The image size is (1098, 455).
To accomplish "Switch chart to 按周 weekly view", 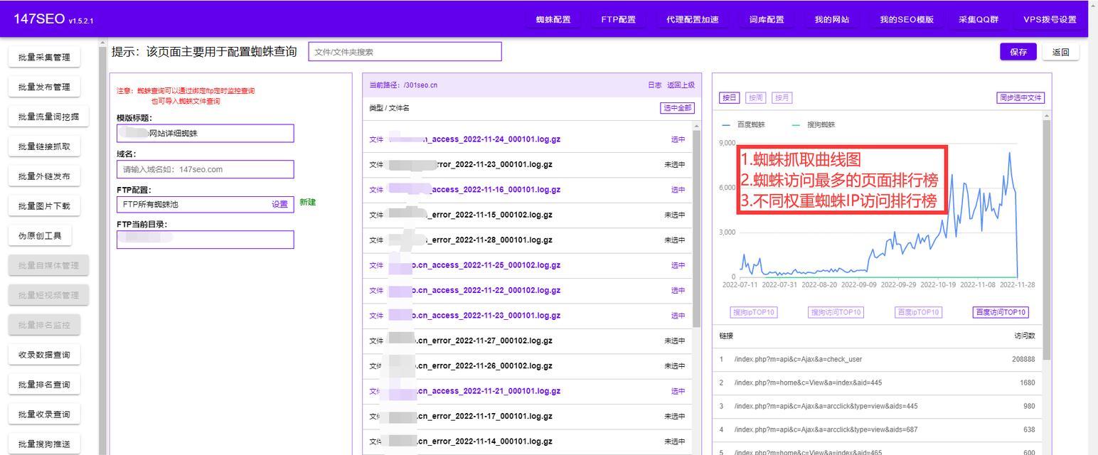I will click(756, 98).
